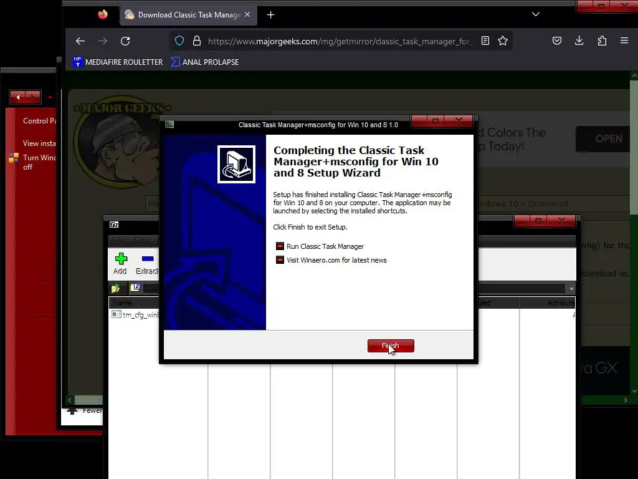Viewport: 638px width, 479px height.
Task: Click the page horizontal scrollbar left arrow
Action: pos(70,400)
